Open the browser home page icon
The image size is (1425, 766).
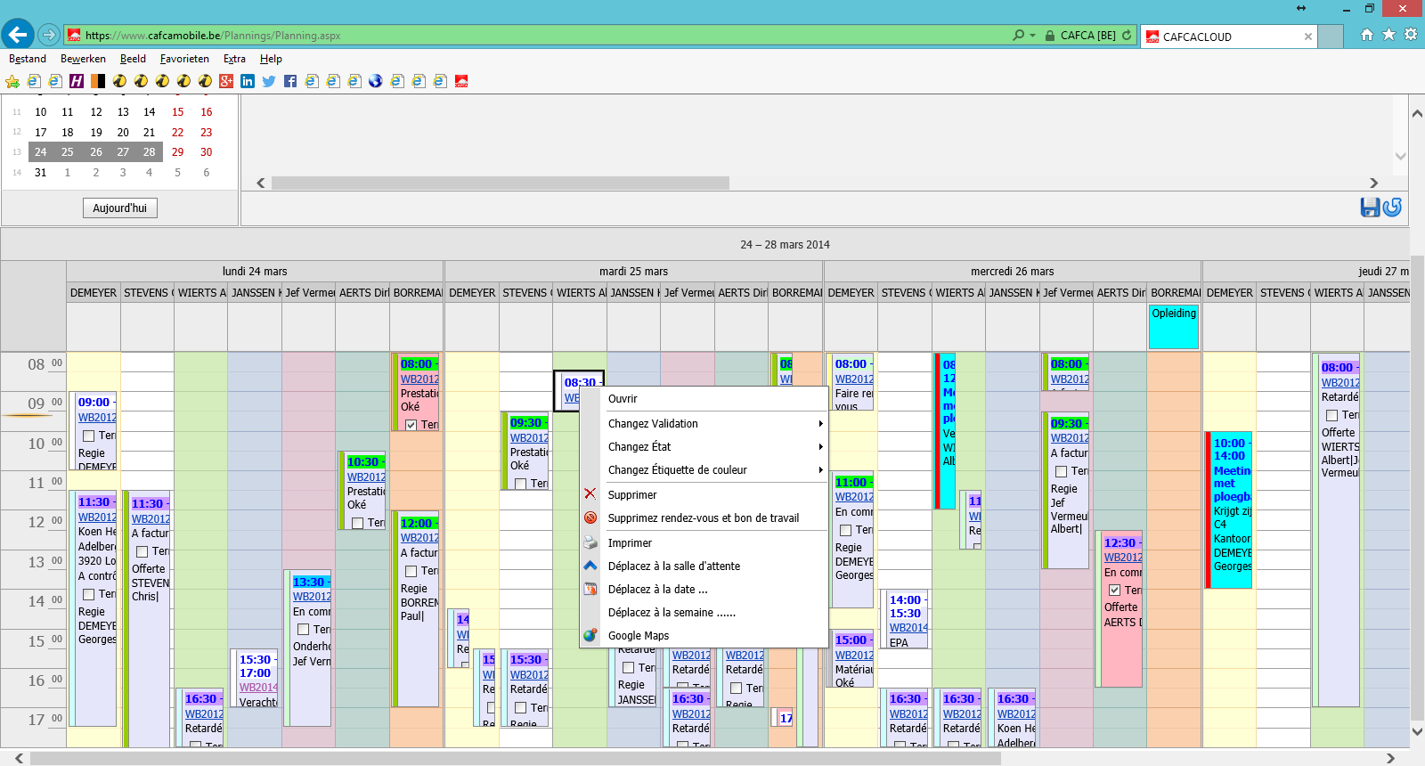[1367, 35]
